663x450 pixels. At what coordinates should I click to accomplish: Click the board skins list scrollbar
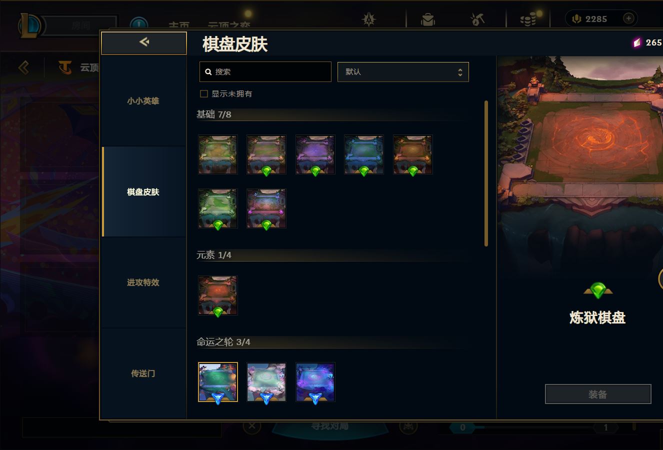tap(486, 173)
